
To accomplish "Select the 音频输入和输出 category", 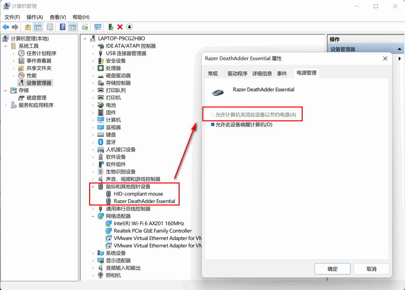I will pyautogui.click(x=123, y=268).
